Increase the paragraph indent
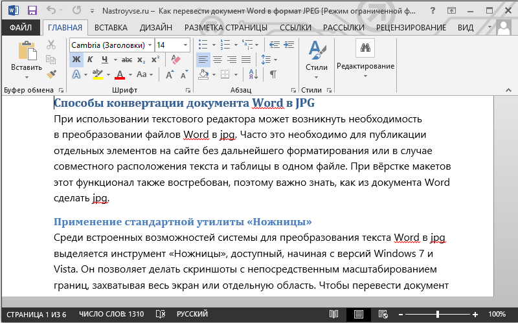The height and width of the screenshot is (323, 518). tap(289, 45)
